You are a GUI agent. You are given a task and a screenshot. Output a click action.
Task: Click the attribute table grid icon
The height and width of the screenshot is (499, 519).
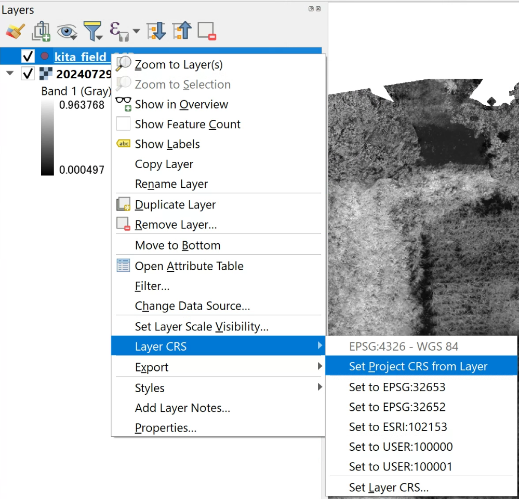click(x=123, y=265)
